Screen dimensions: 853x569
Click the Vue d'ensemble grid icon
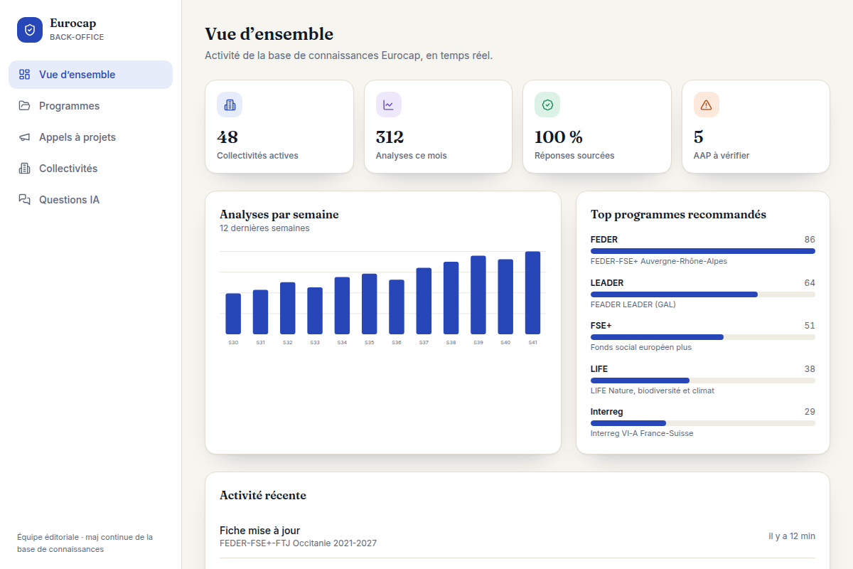pyautogui.click(x=25, y=75)
